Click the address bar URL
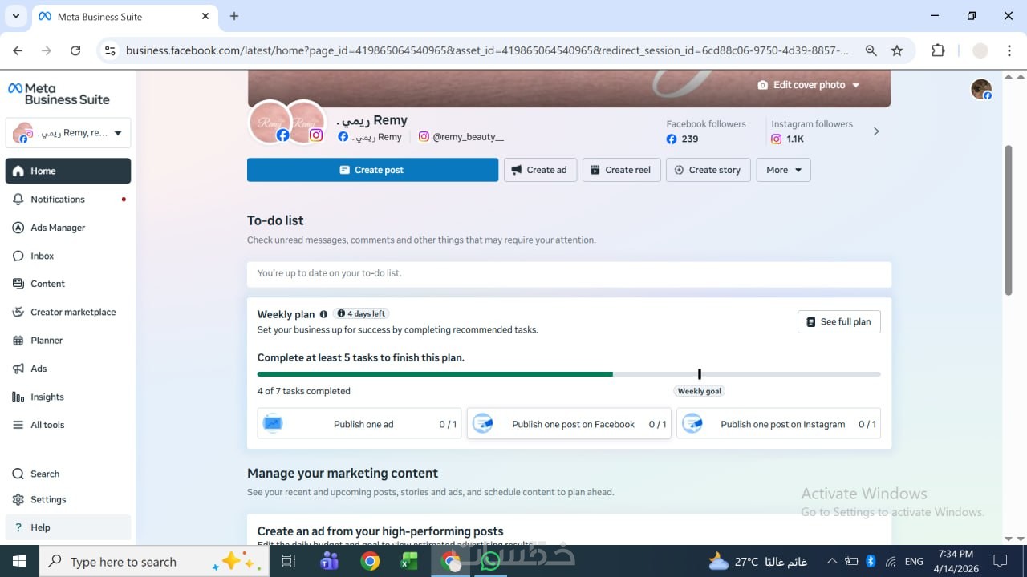This screenshot has width=1027, height=577. tap(487, 50)
